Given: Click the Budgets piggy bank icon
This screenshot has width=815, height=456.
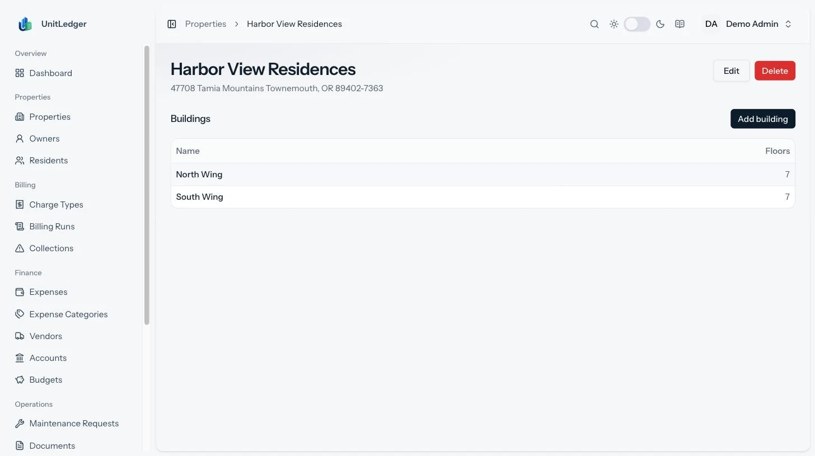Looking at the screenshot, I should coord(20,380).
